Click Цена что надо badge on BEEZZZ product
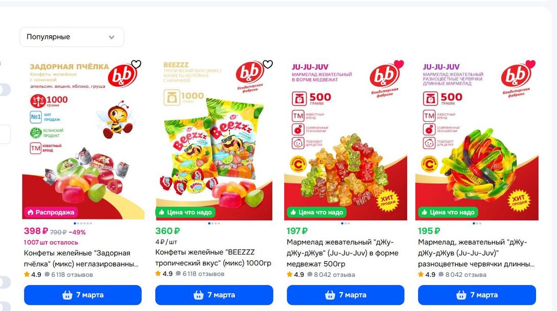The height and width of the screenshot is (311, 557). [185, 212]
